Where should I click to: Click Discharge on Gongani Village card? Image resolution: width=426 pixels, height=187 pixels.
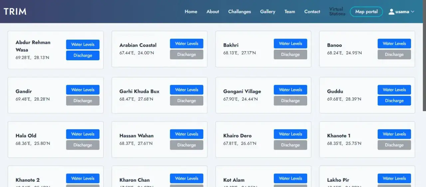(291, 101)
